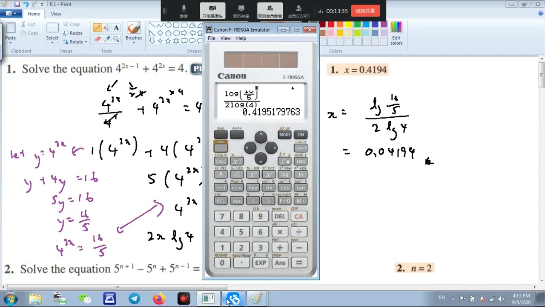Select the Text tool in Paint
Screen dimensions: 545x307
point(116,28)
